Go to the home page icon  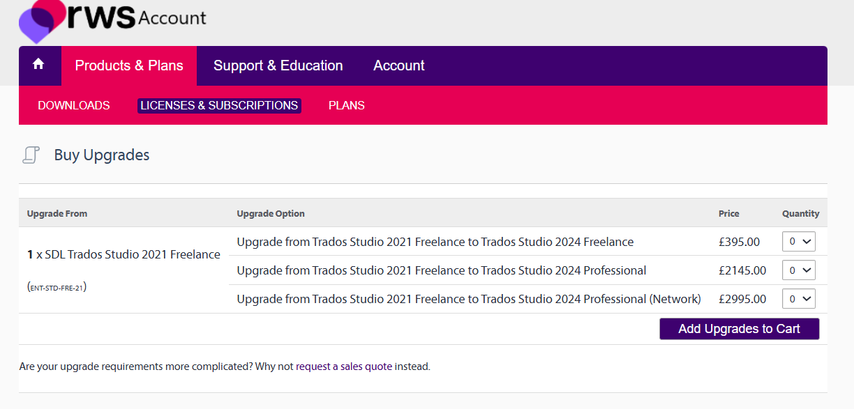[x=38, y=65]
